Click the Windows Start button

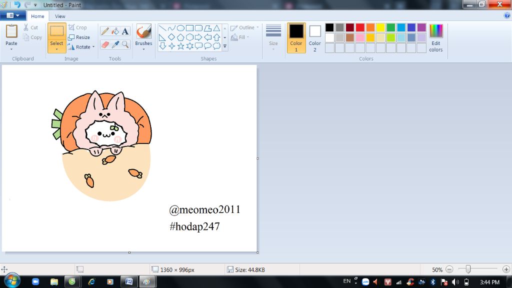[x=12, y=281]
